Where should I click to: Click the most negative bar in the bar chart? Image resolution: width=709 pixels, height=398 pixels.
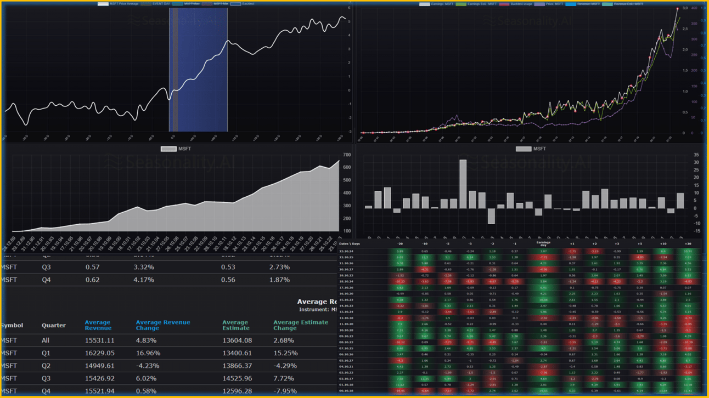pos(492,216)
